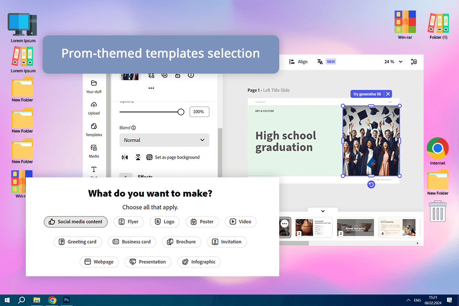Show hidden system tray icons
The height and width of the screenshot is (306, 459).
click(408, 300)
